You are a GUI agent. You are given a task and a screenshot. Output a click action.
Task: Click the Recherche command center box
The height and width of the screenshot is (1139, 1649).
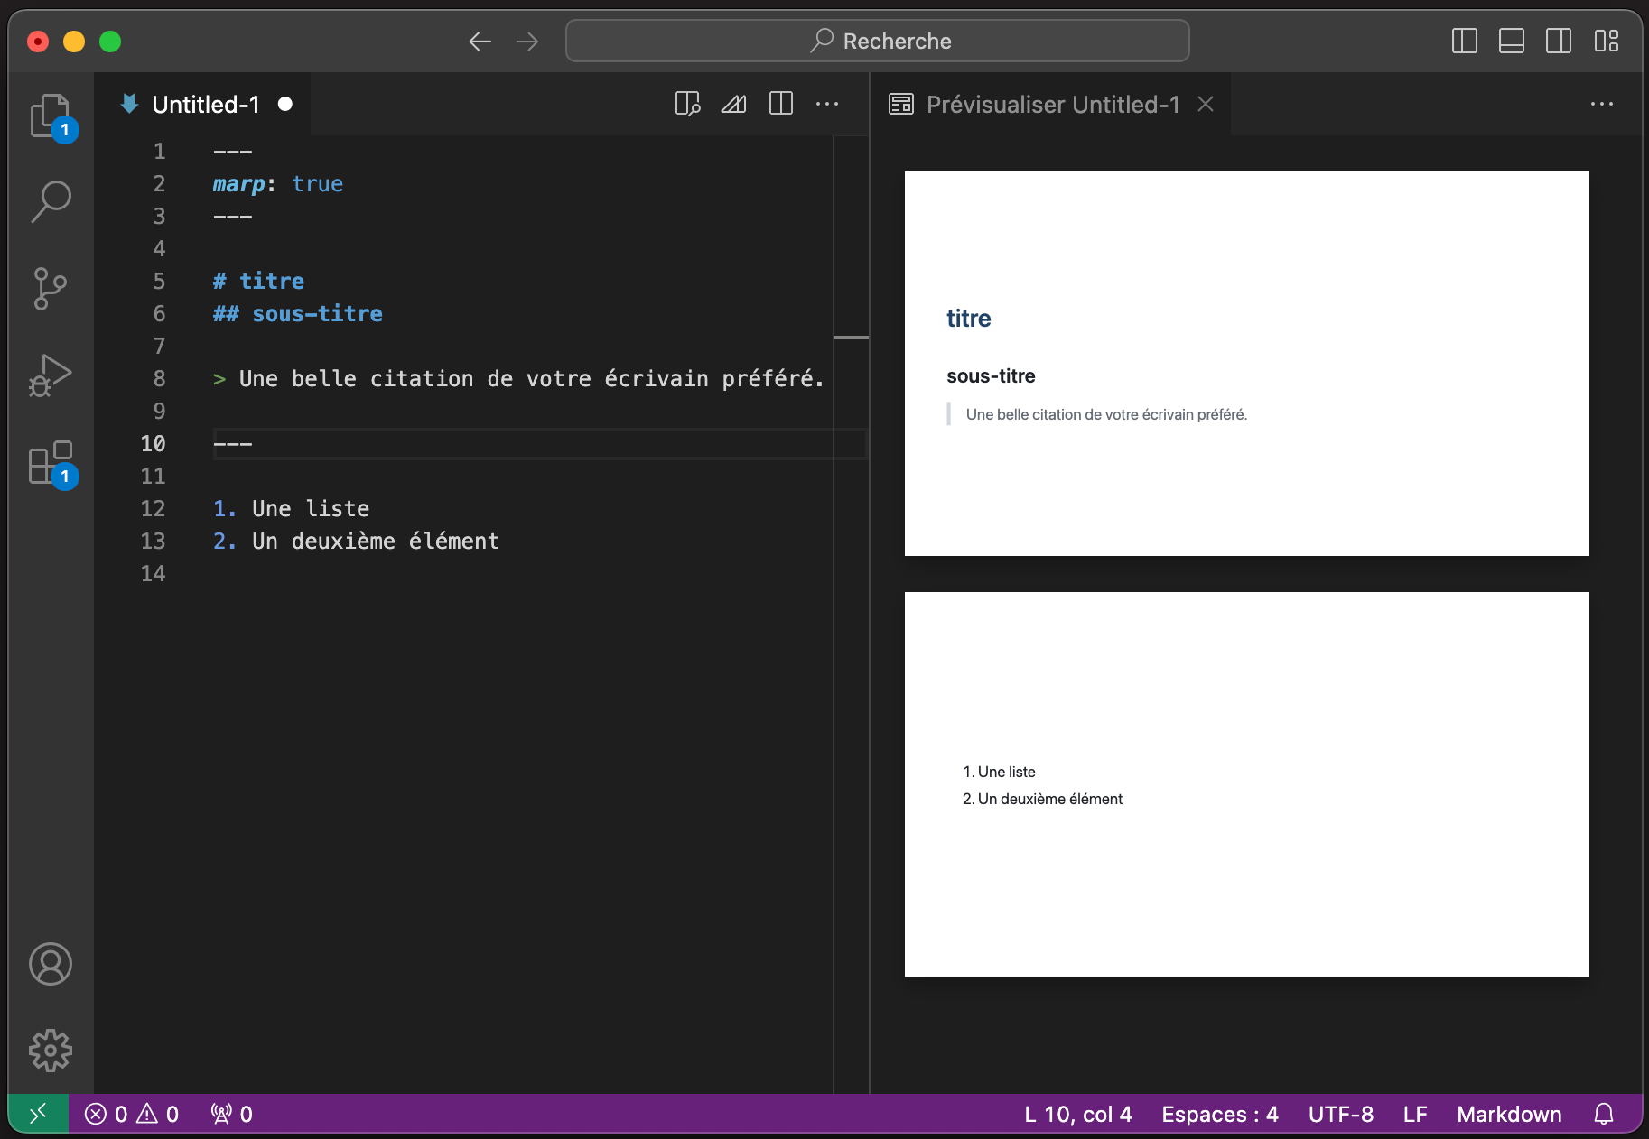pos(877,42)
